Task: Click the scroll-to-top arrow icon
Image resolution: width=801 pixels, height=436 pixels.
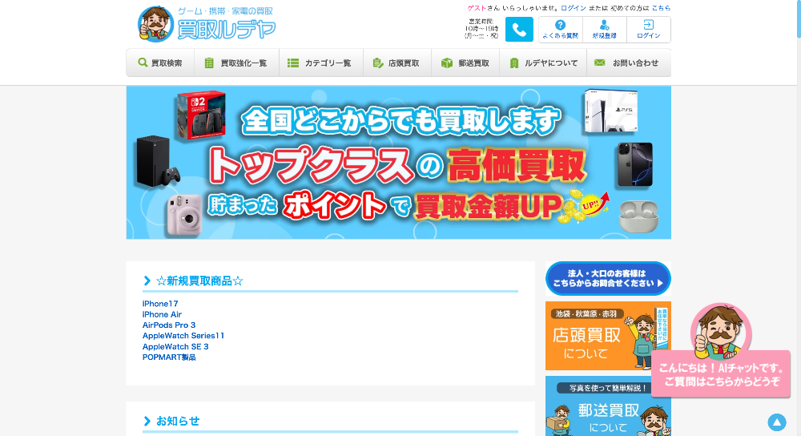Action: (x=776, y=422)
